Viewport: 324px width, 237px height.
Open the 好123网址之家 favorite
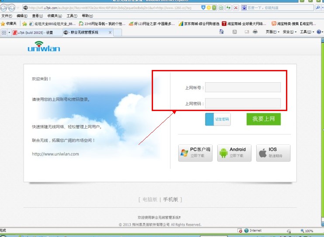pyautogui.click(x=152, y=24)
